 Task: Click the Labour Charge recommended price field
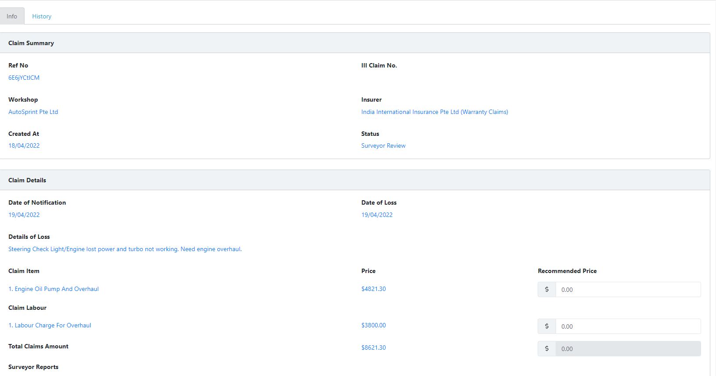(627, 326)
